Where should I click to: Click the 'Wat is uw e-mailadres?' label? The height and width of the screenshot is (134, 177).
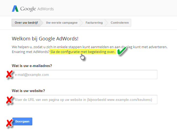32,66
